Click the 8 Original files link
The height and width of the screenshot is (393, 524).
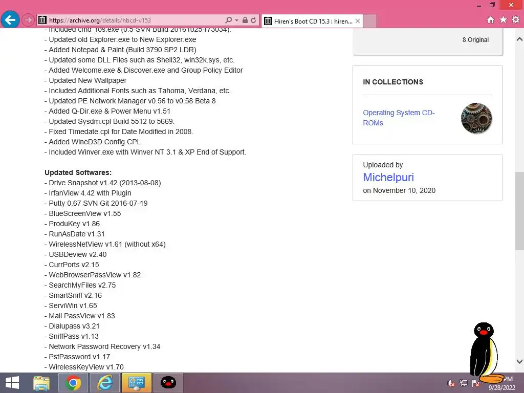pos(475,40)
